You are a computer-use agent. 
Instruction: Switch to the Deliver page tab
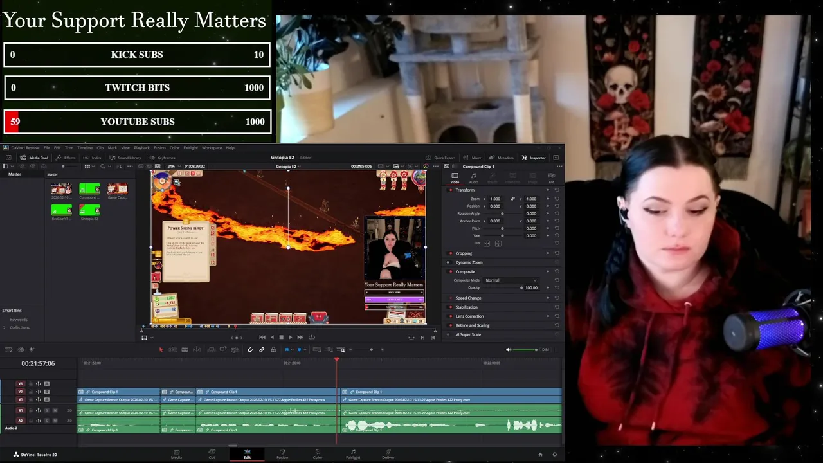(388, 455)
